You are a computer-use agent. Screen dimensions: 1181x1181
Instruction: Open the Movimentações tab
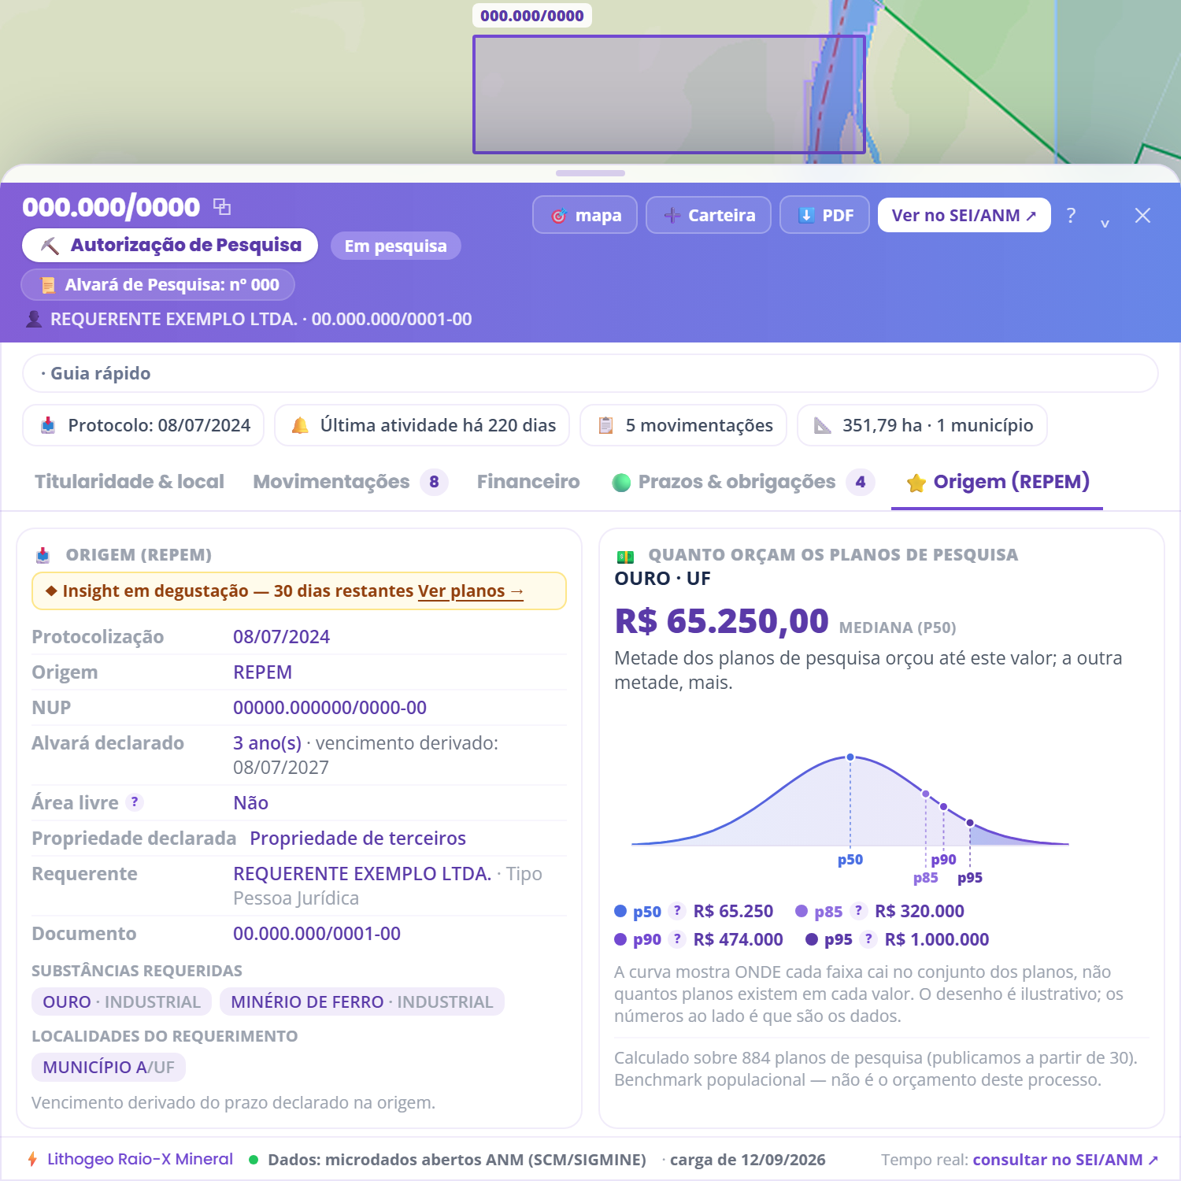pos(350,481)
